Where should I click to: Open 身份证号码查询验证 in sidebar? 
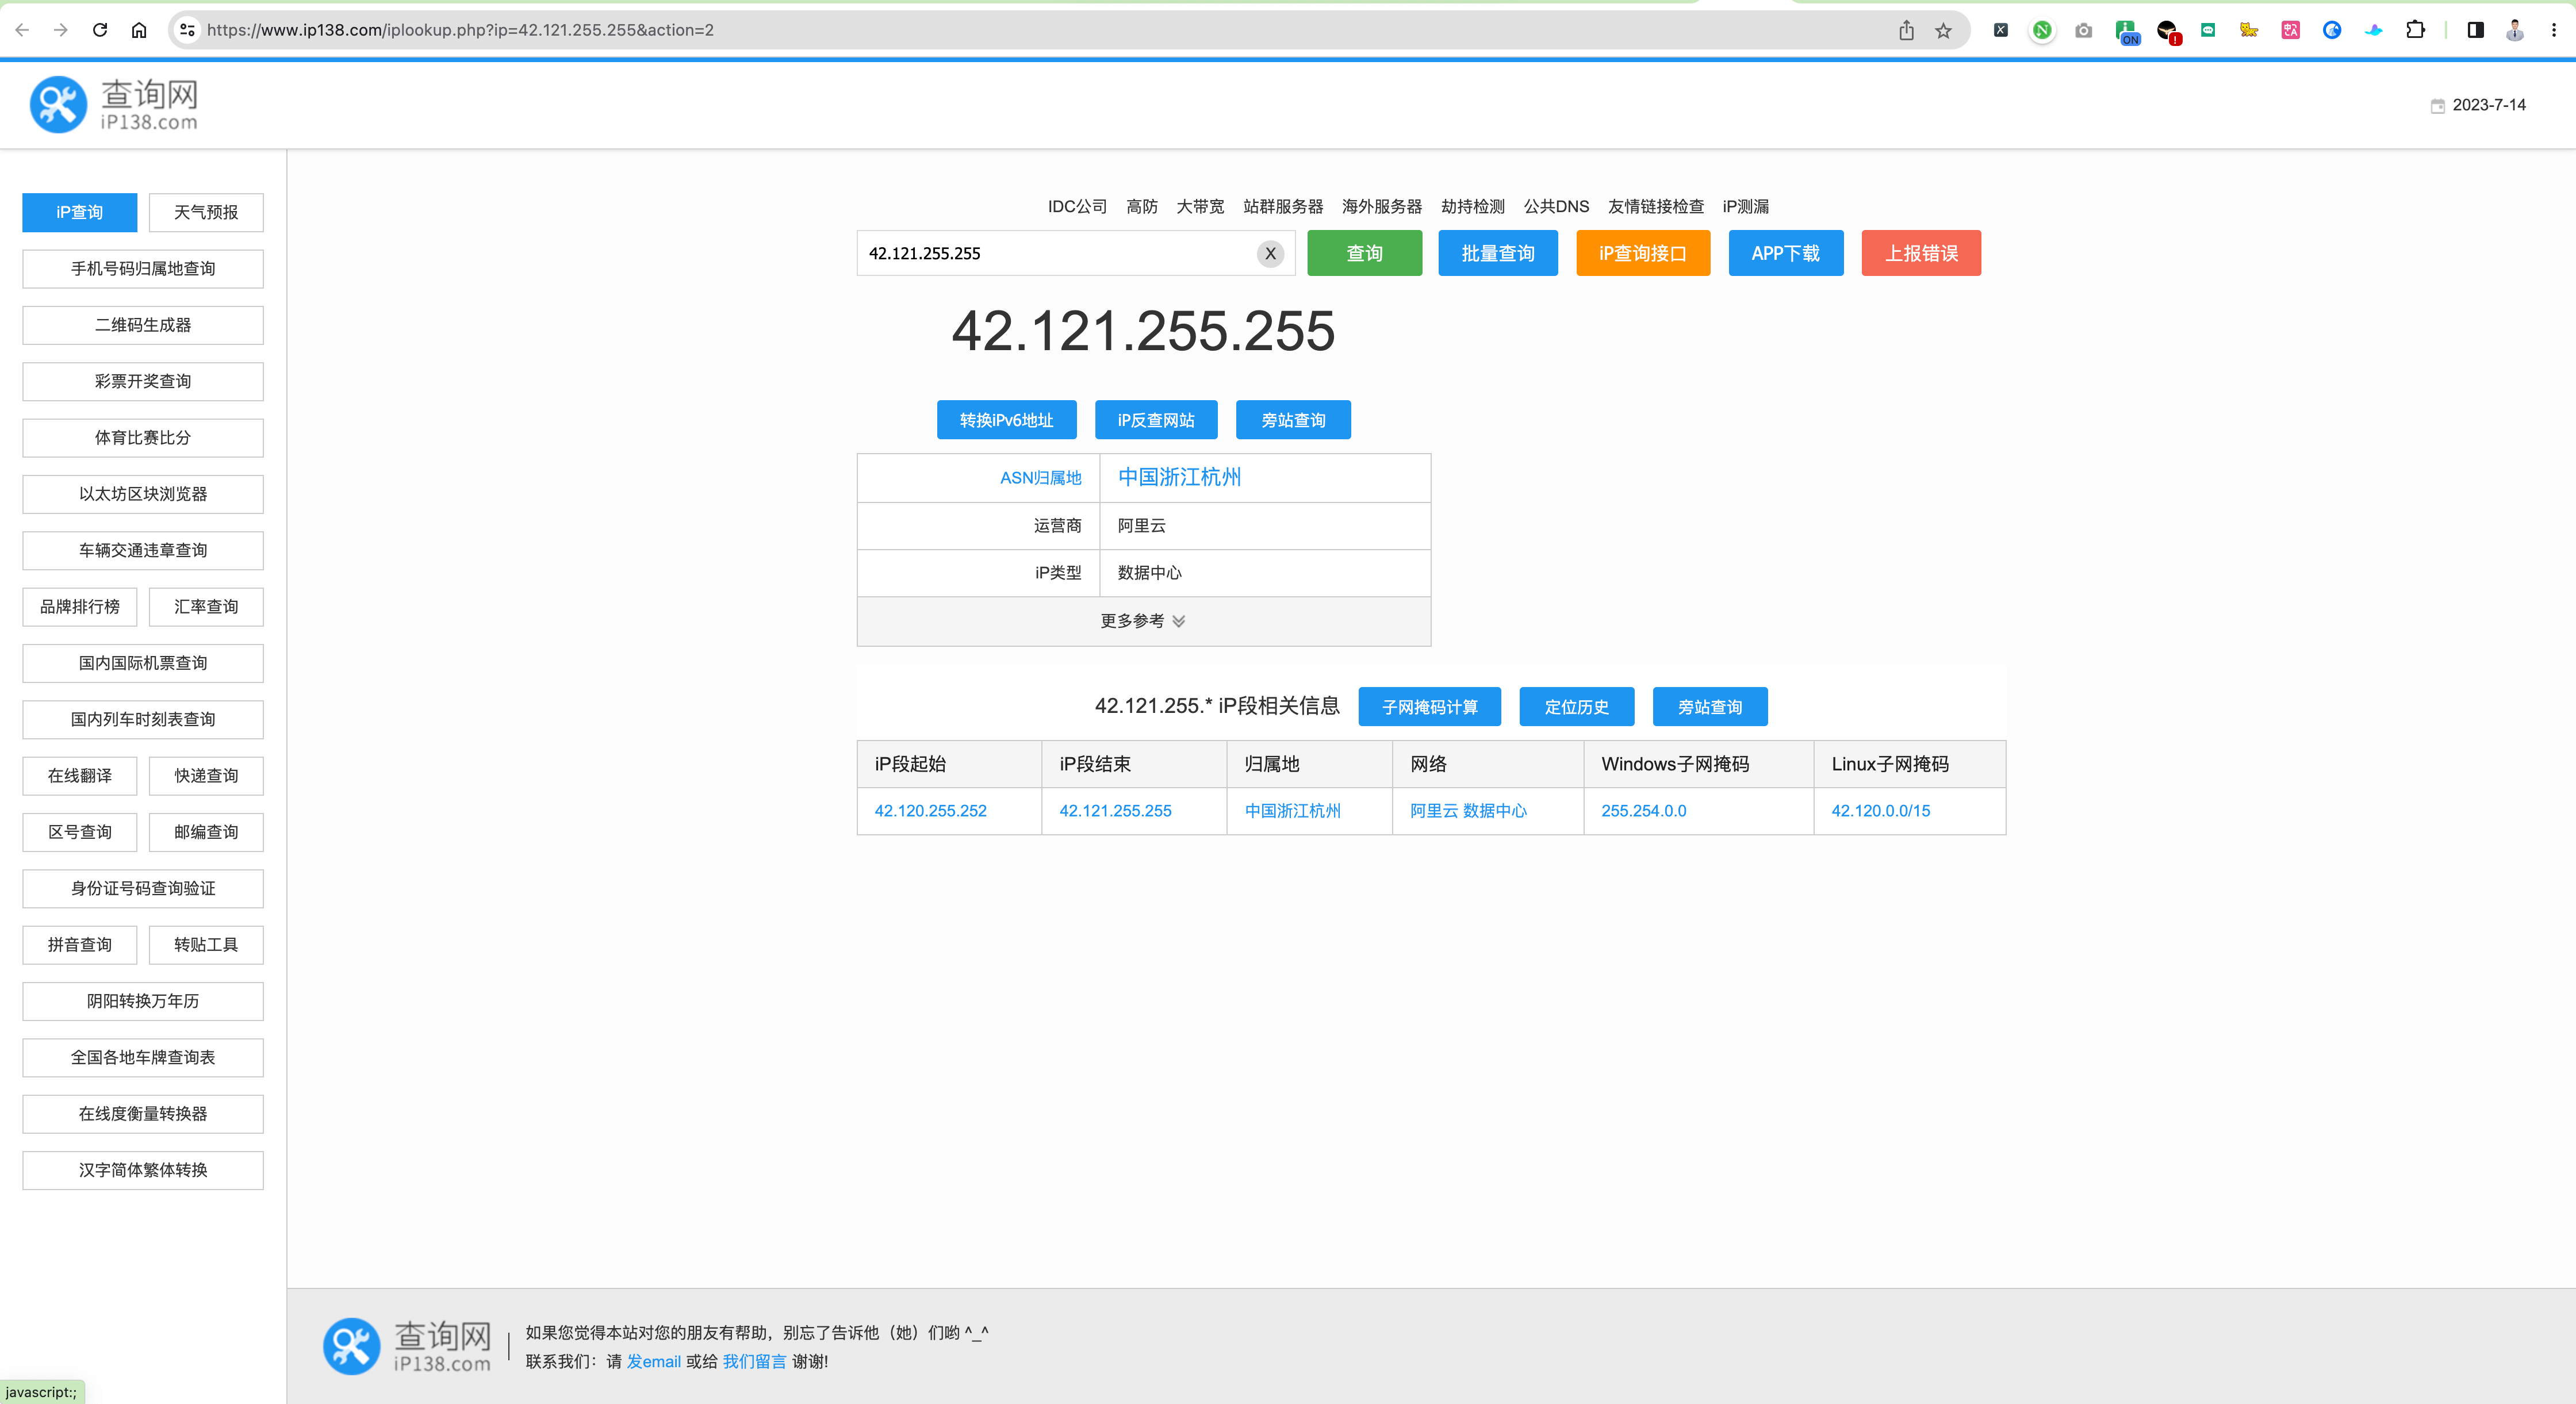[x=143, y=889]
